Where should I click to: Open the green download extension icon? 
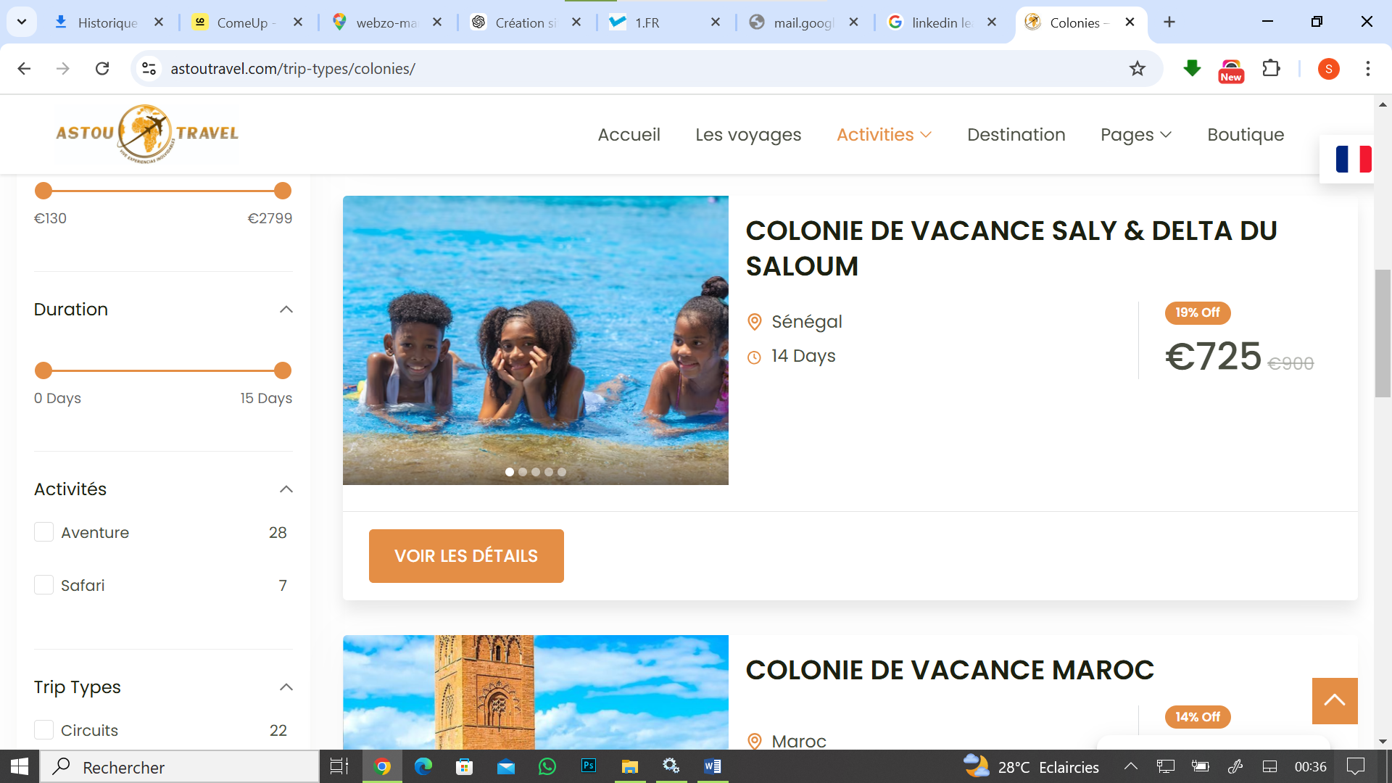[x=1192, y=68]
